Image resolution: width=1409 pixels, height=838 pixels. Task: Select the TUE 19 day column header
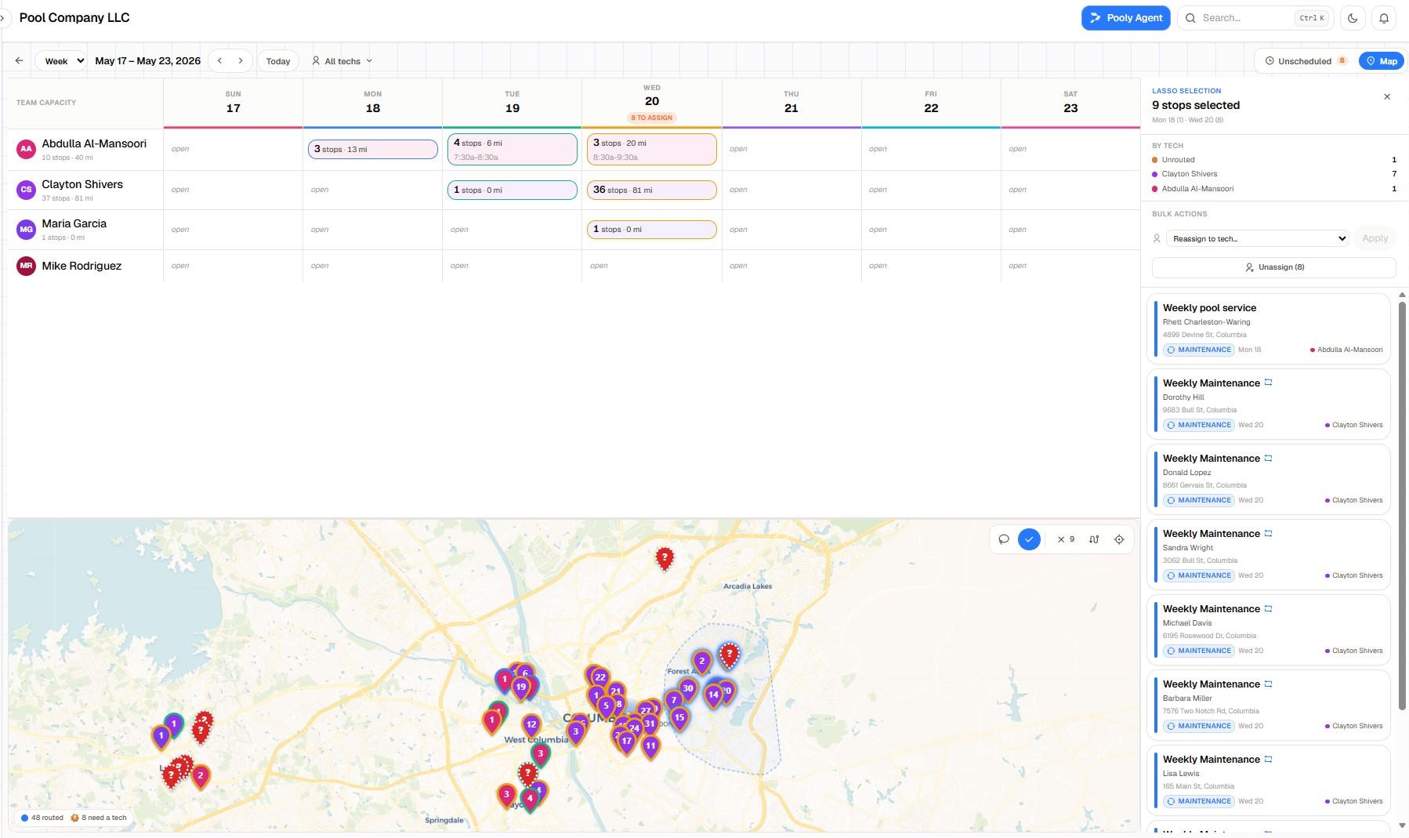[x=512, y=103]
